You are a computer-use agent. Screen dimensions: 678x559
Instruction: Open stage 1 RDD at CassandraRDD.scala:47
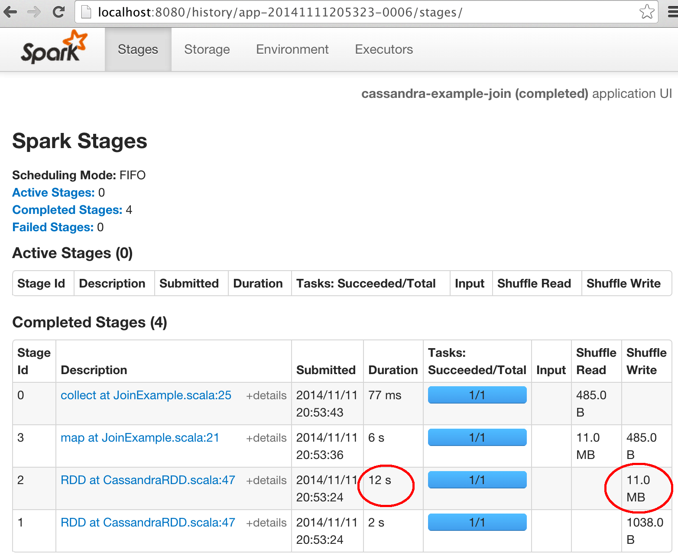[148, 522]
